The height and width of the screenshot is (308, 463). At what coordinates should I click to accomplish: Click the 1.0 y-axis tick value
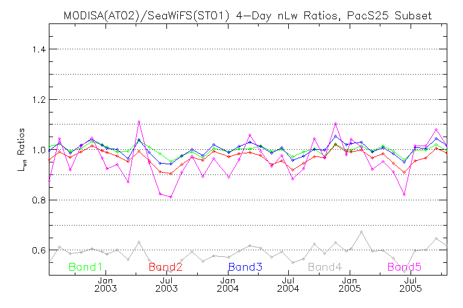pyautogui.click(x=39, y=150)
